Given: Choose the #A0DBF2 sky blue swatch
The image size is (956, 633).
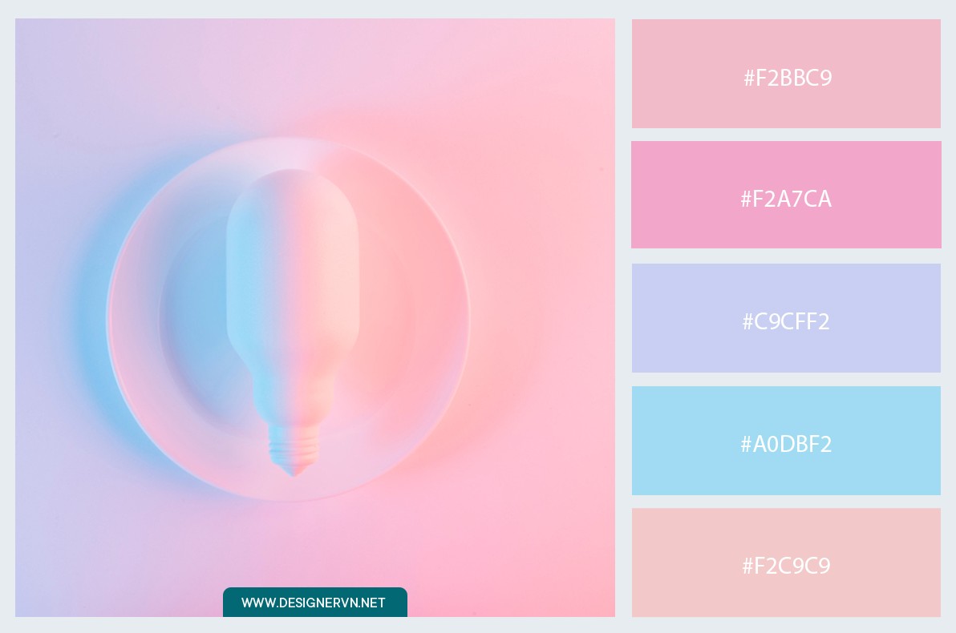Looking at the screenshot, I should point(786,441).
